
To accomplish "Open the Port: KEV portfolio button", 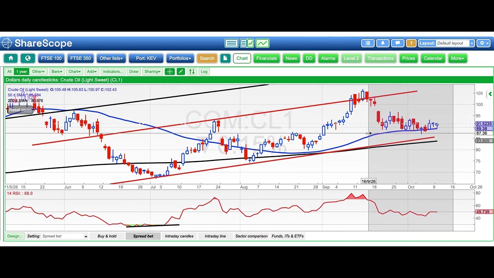I will point(146,58).
